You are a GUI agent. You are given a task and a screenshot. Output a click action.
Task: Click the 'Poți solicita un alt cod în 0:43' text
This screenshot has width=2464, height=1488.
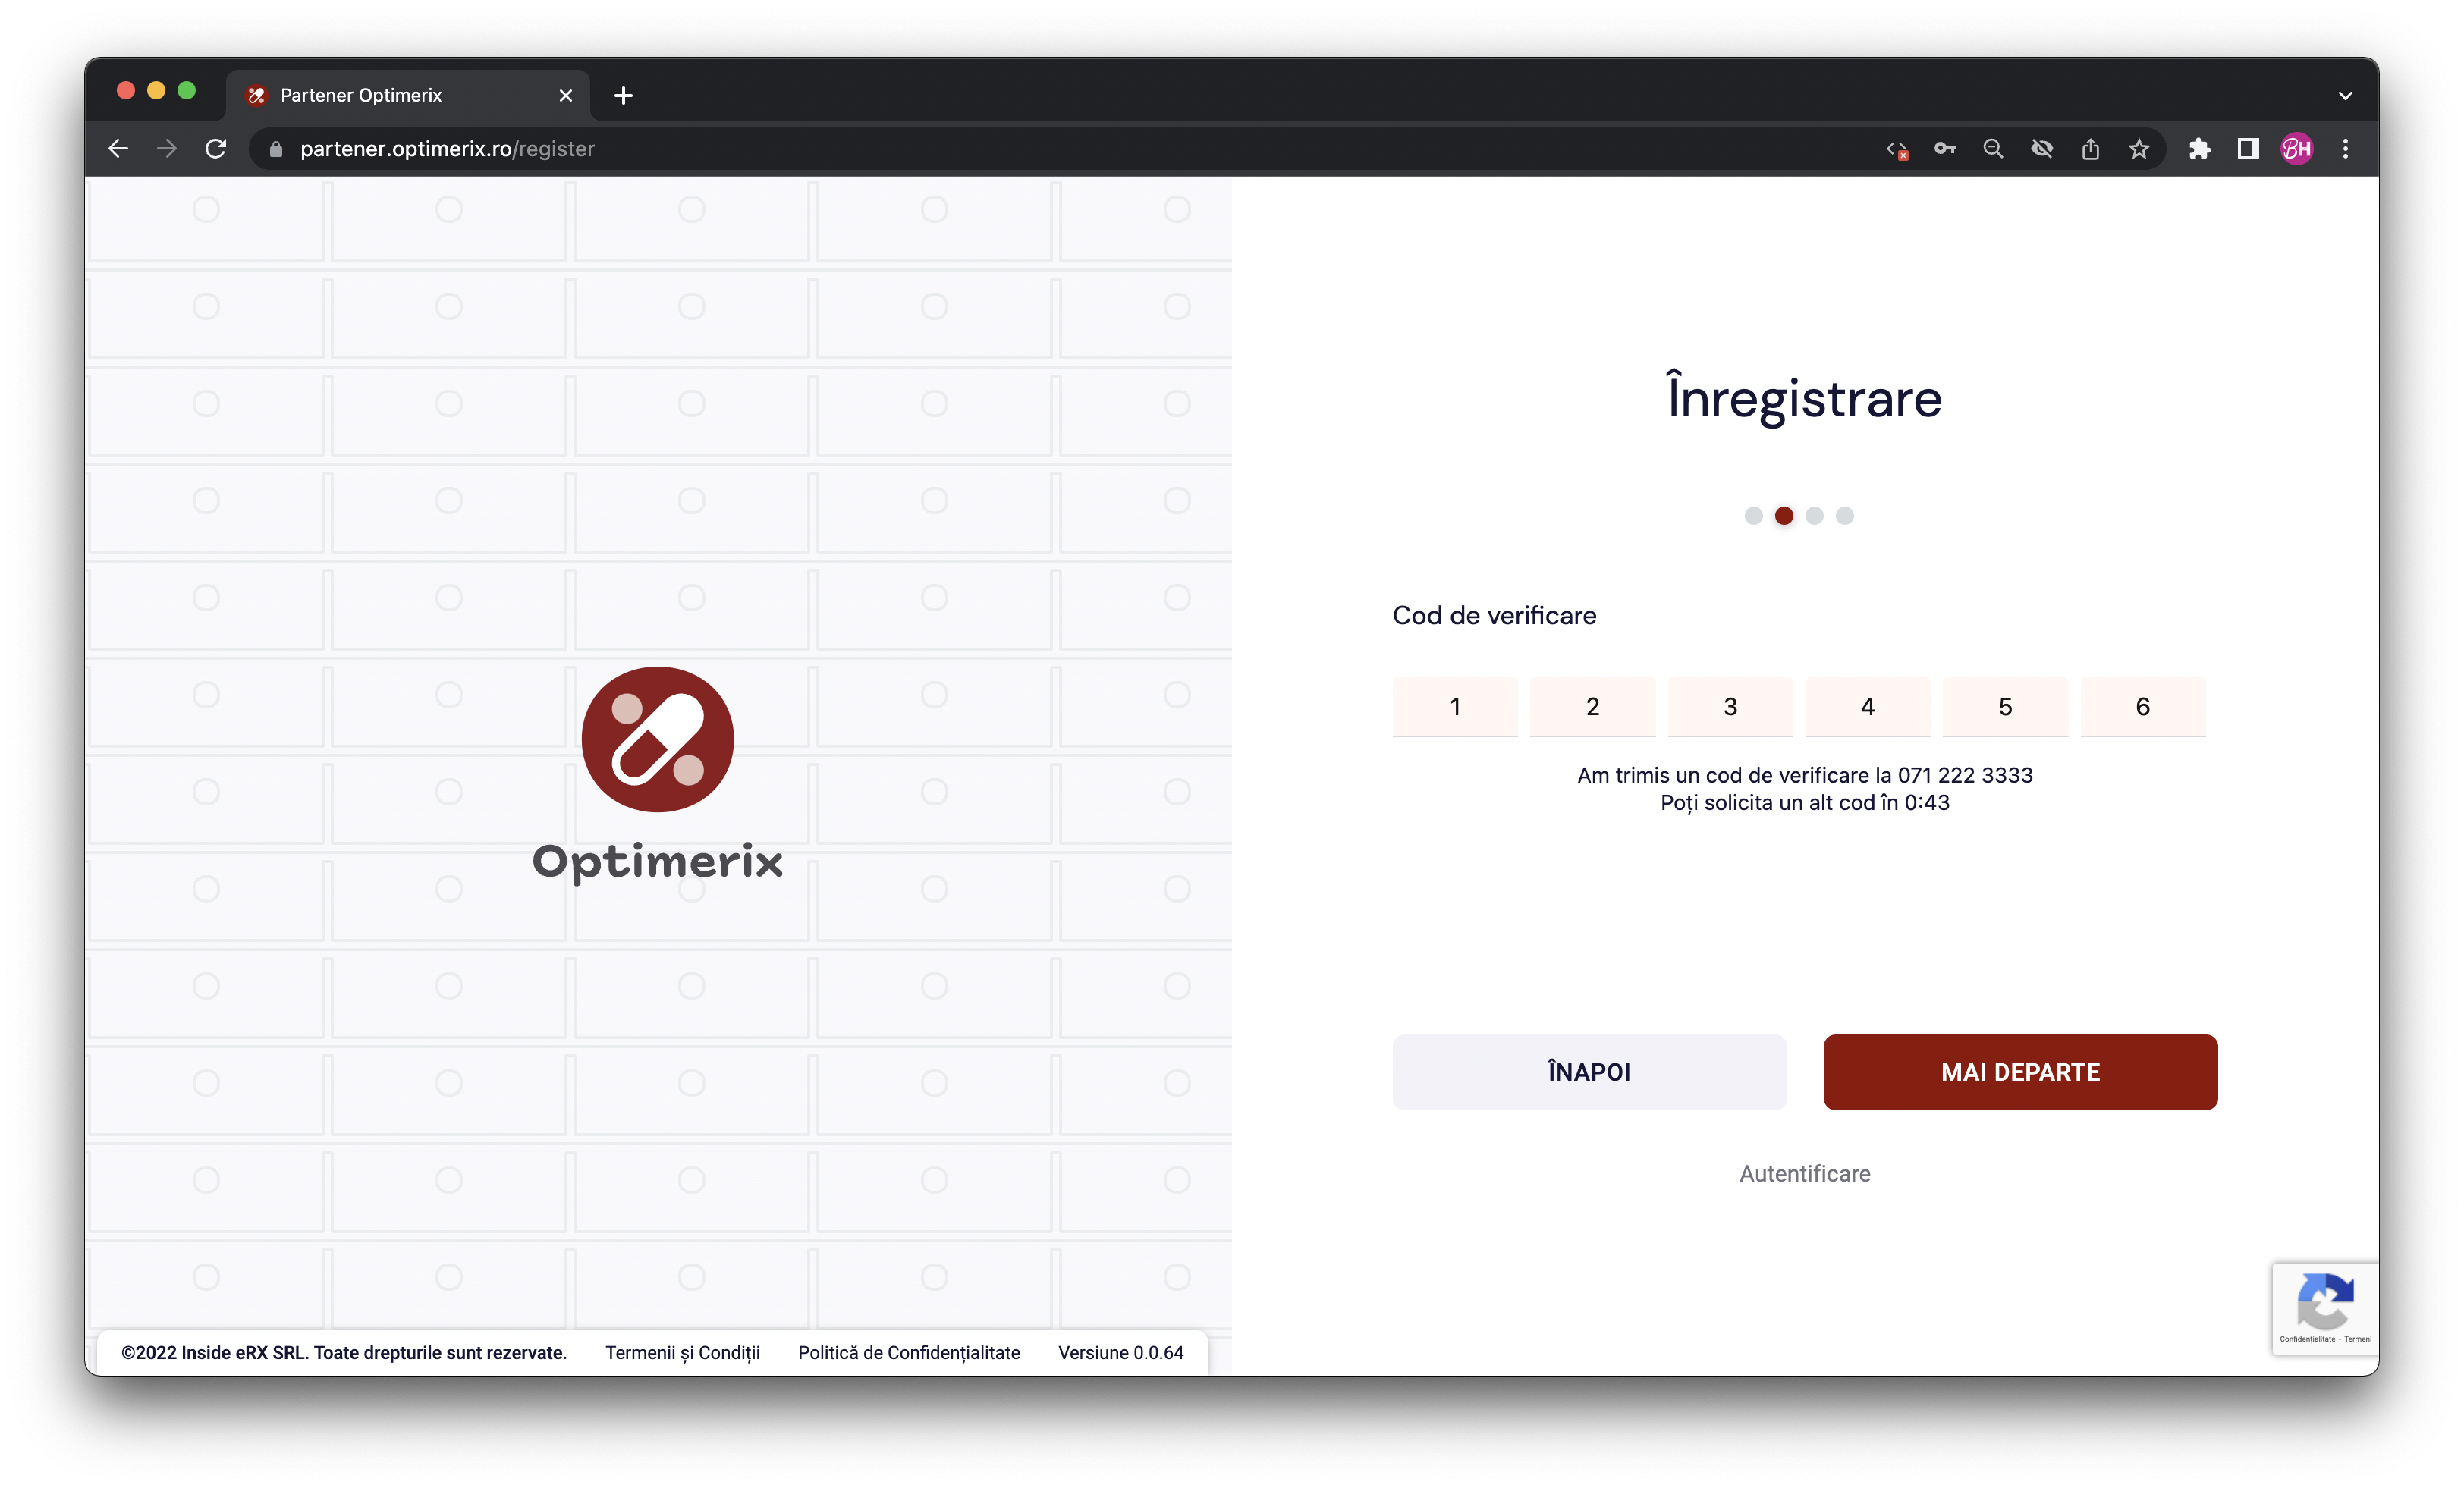(x=1805, y=803)
